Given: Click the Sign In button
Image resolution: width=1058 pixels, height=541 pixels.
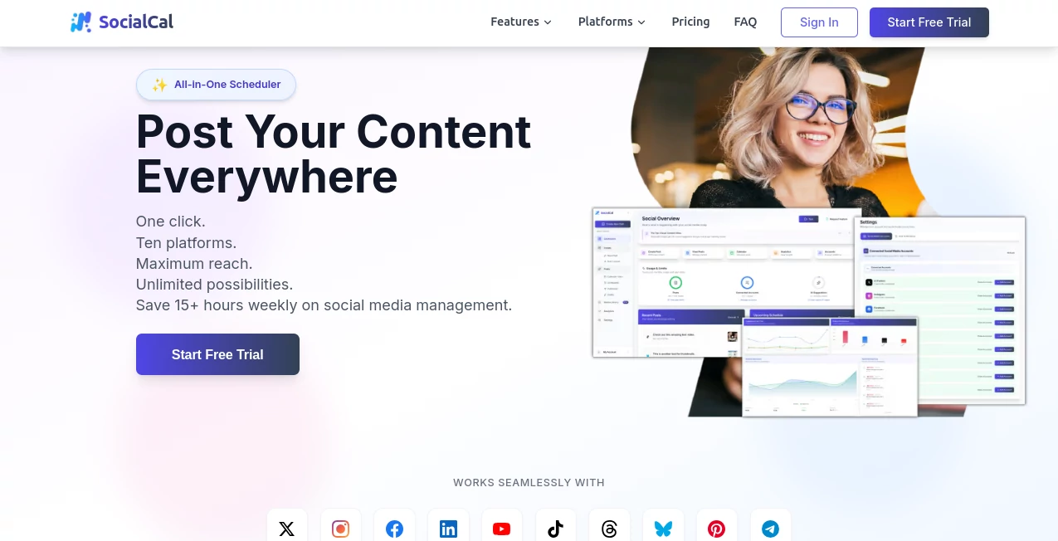Looking at the screenshot, I should click(819, 22).
